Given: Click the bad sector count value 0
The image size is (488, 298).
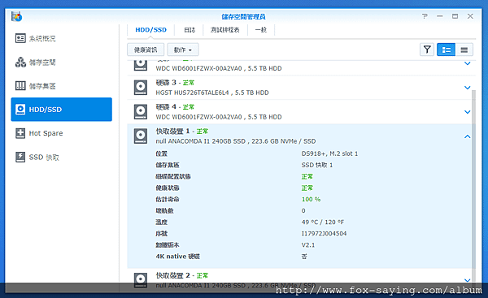Looking at the screenshot, I should [x=303, y=210].
